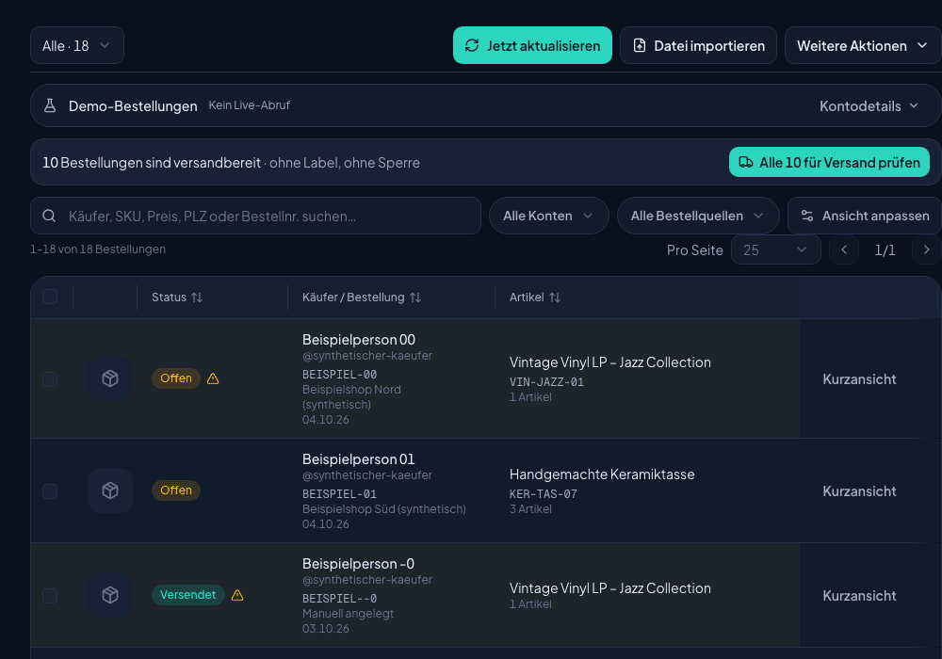Click Beispielshop Süd (synthetisch) text
942x659 pixels.
click(384, 509)
